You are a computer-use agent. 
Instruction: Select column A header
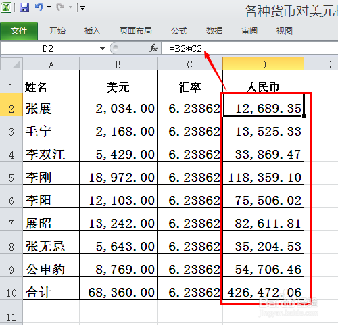pos(51,64)
